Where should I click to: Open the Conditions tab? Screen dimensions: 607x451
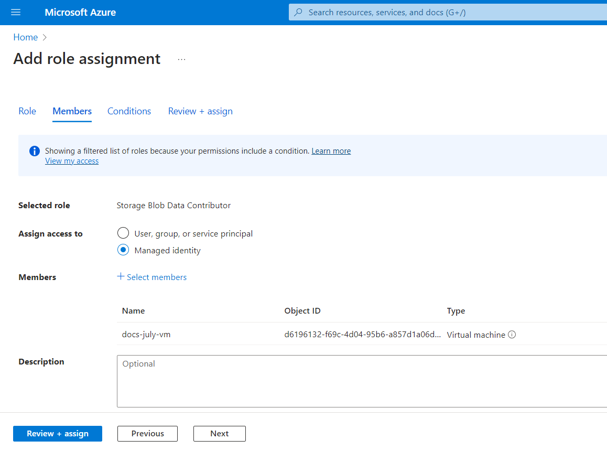(x=129, y=111)
